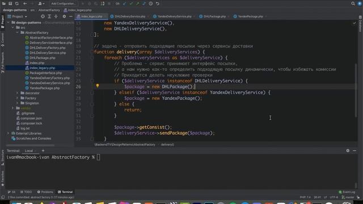The image size is (363, 204).
Task: Switch to DHLPackage.php editor tab
Action: [x=214, y=16]
